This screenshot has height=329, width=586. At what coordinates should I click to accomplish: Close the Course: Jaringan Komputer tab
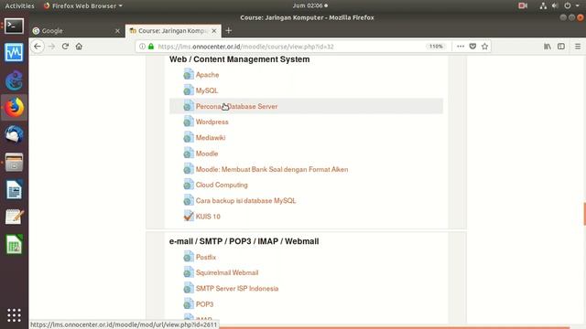[x=214, y=31]
